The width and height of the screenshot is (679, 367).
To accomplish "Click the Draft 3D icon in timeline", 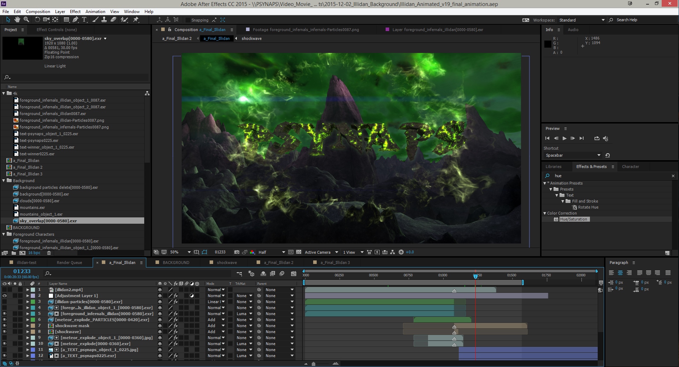I will point(251,273).
